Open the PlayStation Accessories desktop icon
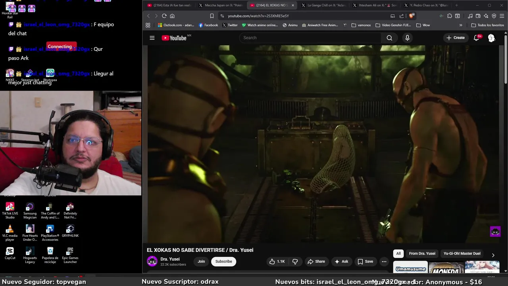 pos(50,233)
